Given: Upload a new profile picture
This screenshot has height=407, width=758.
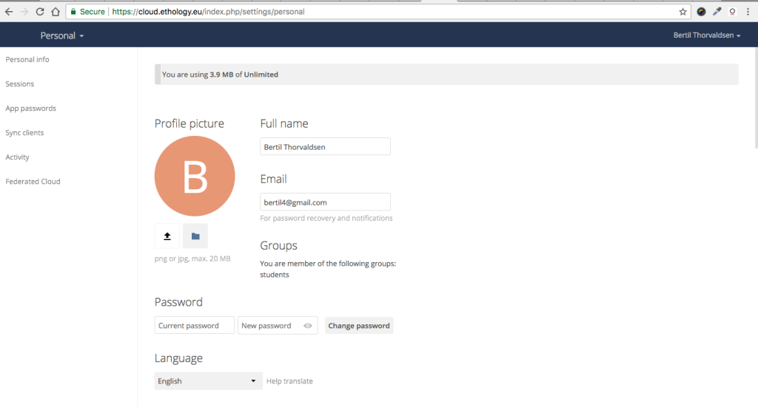Looking at the screenshot, I should 167,236.
